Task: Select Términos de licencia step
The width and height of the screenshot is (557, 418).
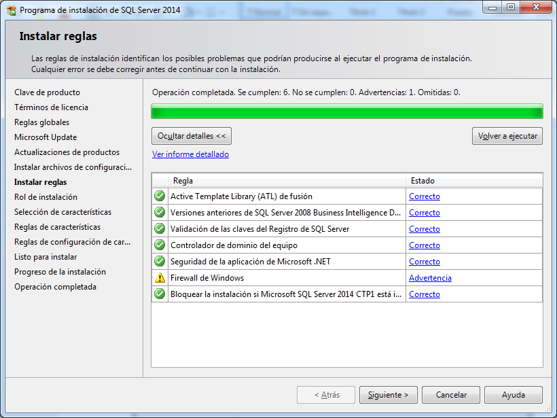Action: click(x=51, y=107)
